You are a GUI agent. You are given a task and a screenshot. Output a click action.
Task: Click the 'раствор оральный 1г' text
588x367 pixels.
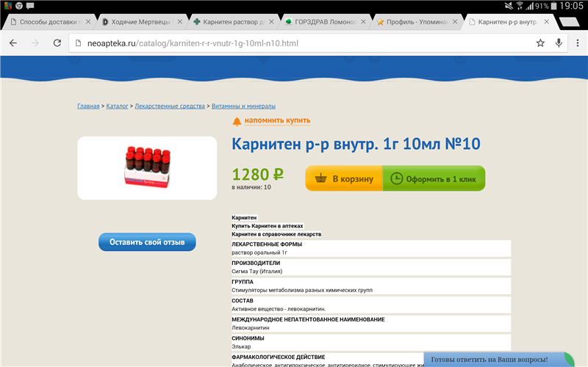tap(259, 252)
